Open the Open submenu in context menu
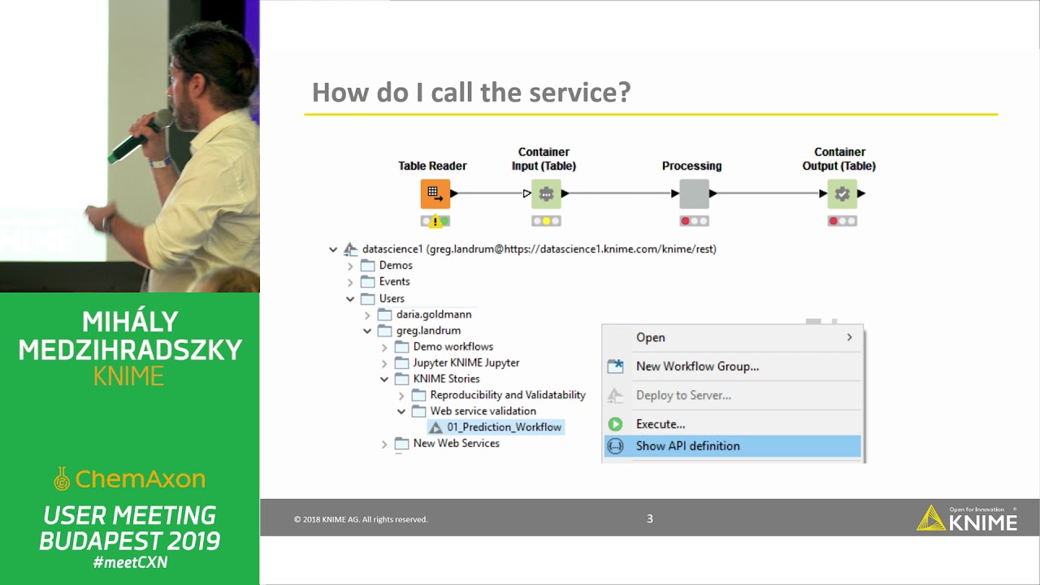The image size is (1040, 585). tap(732, 337)
